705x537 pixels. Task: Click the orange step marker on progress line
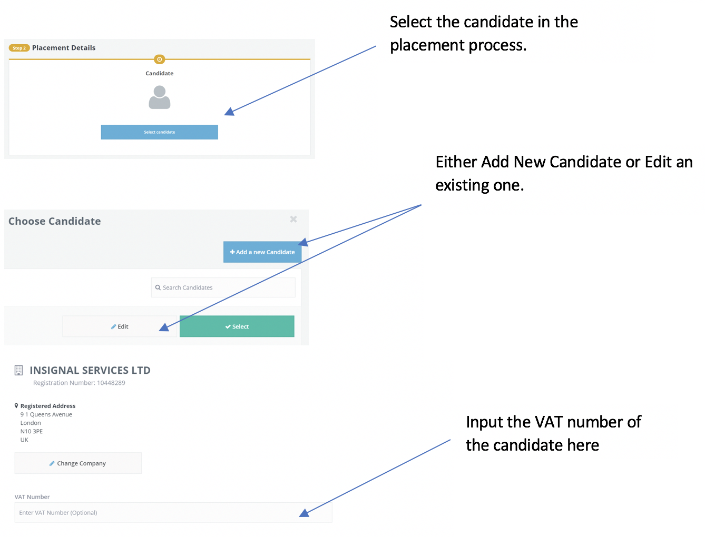159,59
